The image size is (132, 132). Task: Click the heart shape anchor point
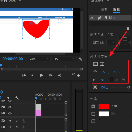[32, 23]
